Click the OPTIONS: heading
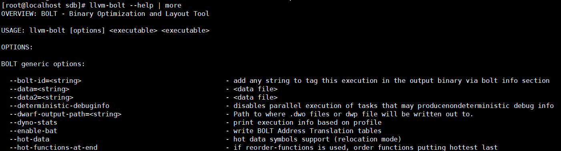This screenshot has width=561, height=151. click(17, 47)
